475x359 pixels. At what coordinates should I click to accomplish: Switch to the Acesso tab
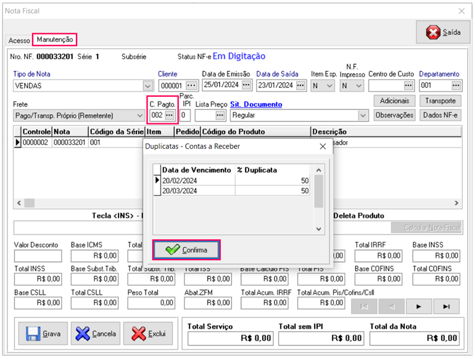(x=19, y=40)
